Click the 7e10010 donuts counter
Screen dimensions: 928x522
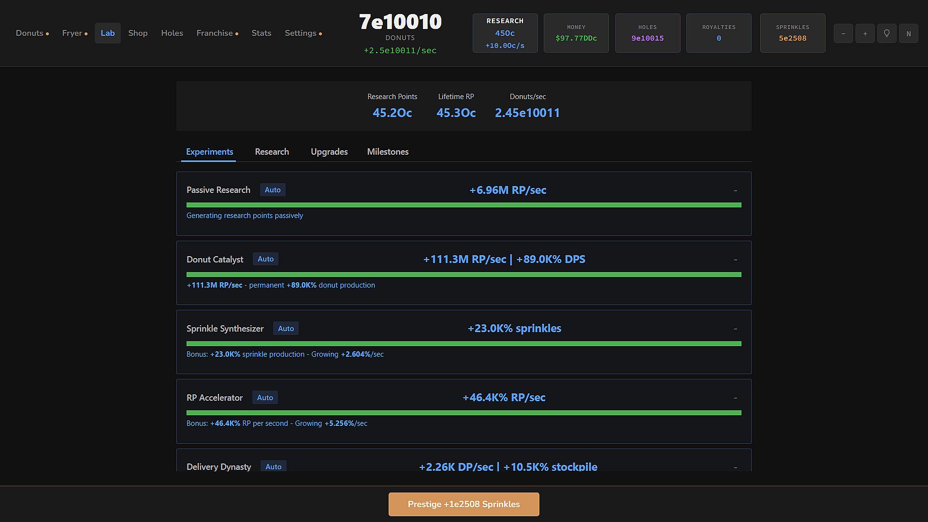pos(400,22)
